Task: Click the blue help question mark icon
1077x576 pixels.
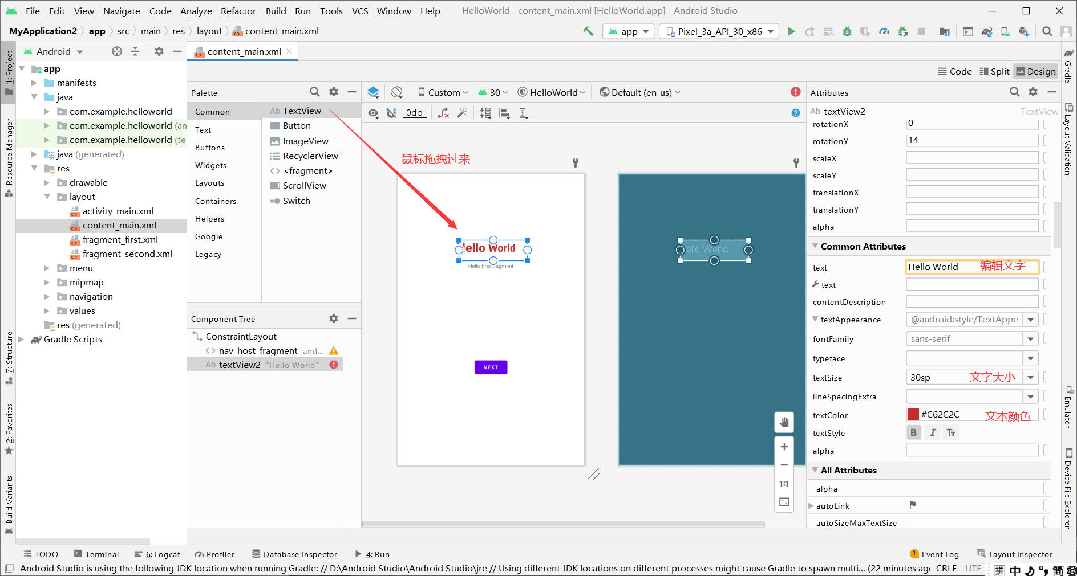Action: pos(796,113)
